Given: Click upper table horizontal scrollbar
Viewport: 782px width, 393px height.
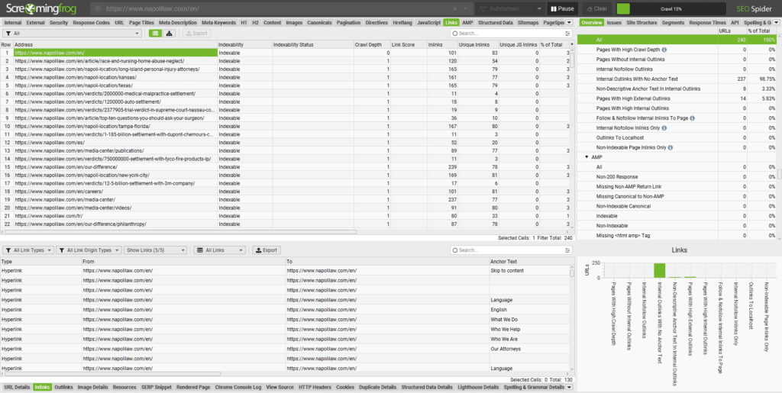Looking at the screenshot, I should coord(181,232).
